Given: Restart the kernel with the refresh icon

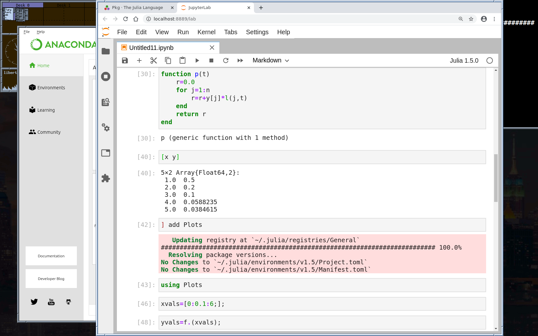Looking at the screenshot, I should tap(226, 60).
